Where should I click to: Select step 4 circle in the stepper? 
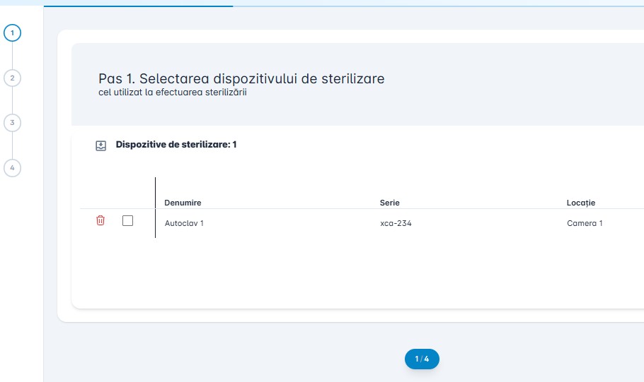[12, 168]
